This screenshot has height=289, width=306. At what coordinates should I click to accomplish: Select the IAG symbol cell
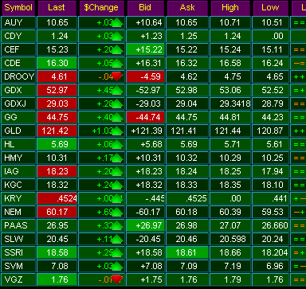coord(18,171)
